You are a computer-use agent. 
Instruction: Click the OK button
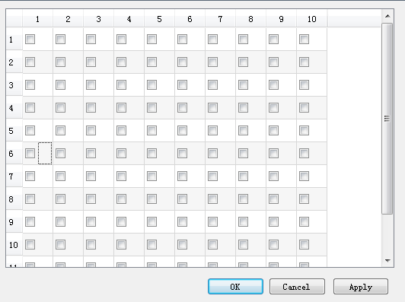[235, 287]
